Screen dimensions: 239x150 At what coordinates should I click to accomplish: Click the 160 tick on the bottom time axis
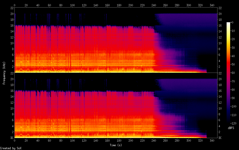pyautogui.click(x=107, y=140)
